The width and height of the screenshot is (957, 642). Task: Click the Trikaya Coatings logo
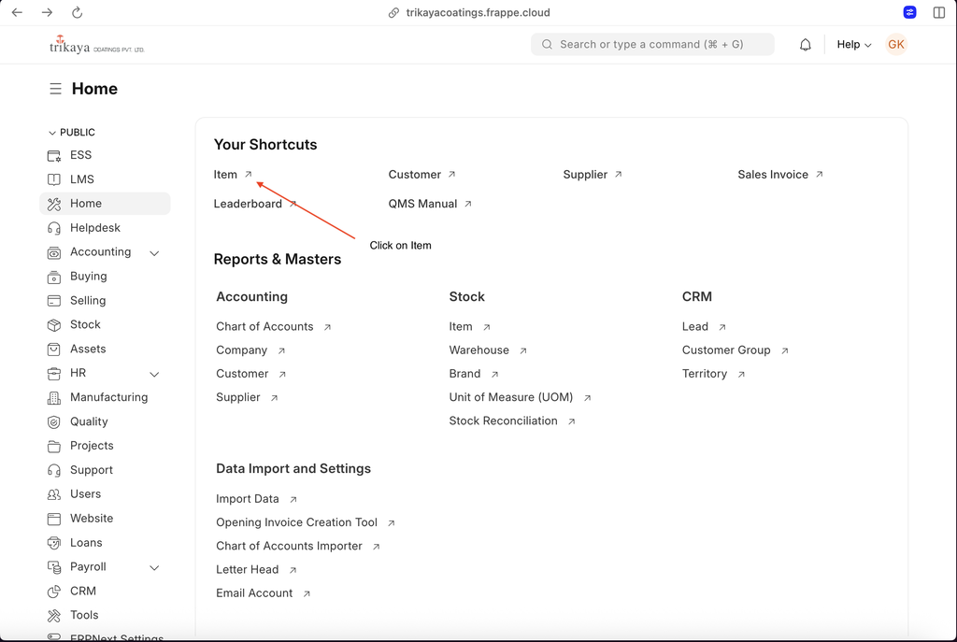click(x=97, y=45)
